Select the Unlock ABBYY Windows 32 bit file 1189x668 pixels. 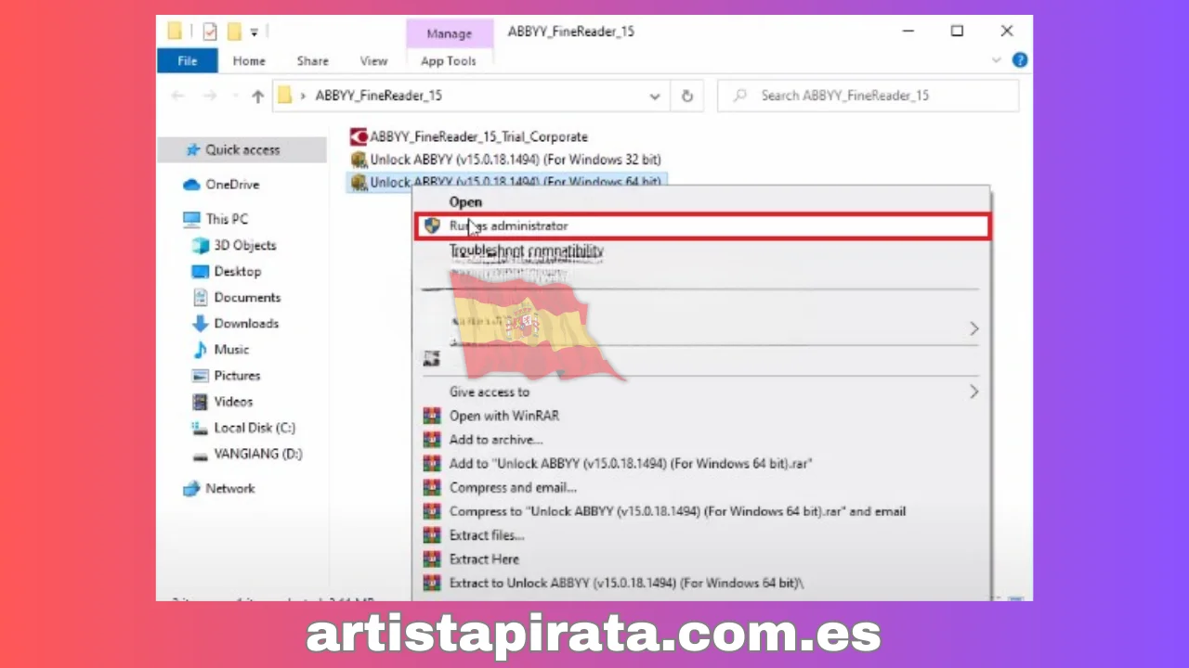(x=516, y=160)
